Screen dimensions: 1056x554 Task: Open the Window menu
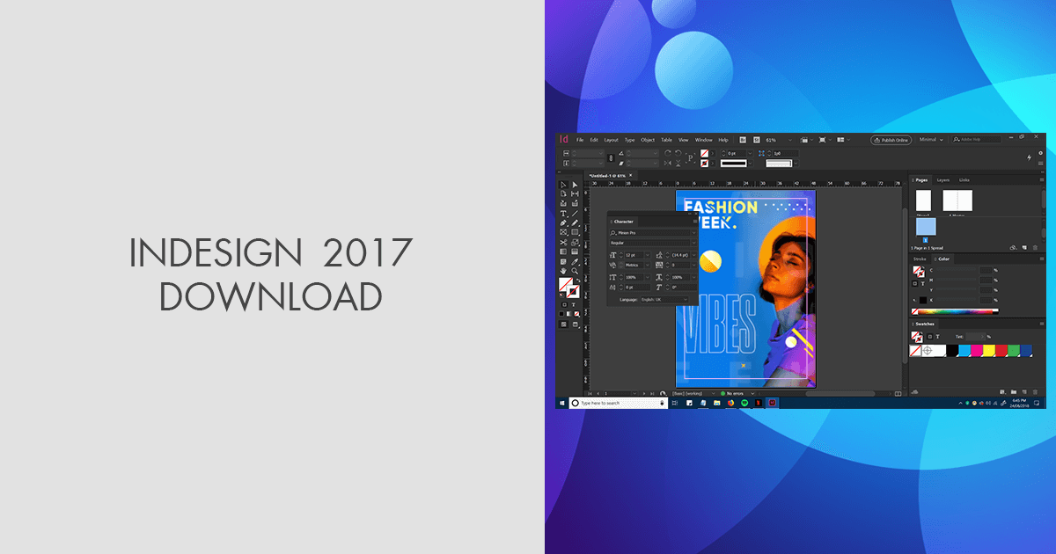[x=704, y=139]
